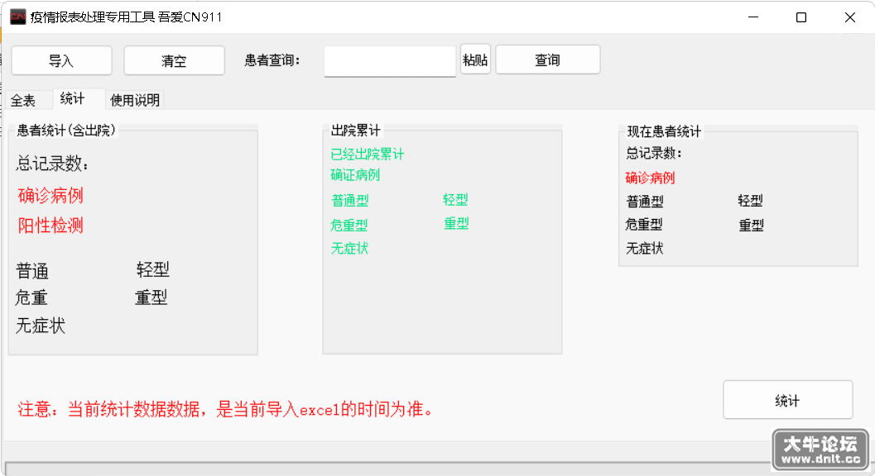
Task: Focus the 患者查询 text input field
Action: coord(390,61)
